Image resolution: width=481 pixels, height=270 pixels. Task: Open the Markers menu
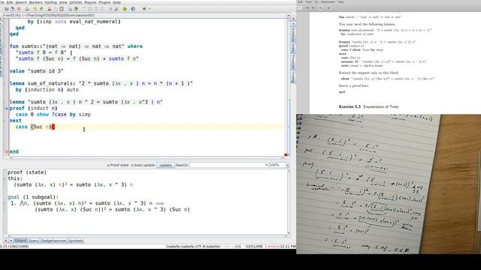(35, 2)
